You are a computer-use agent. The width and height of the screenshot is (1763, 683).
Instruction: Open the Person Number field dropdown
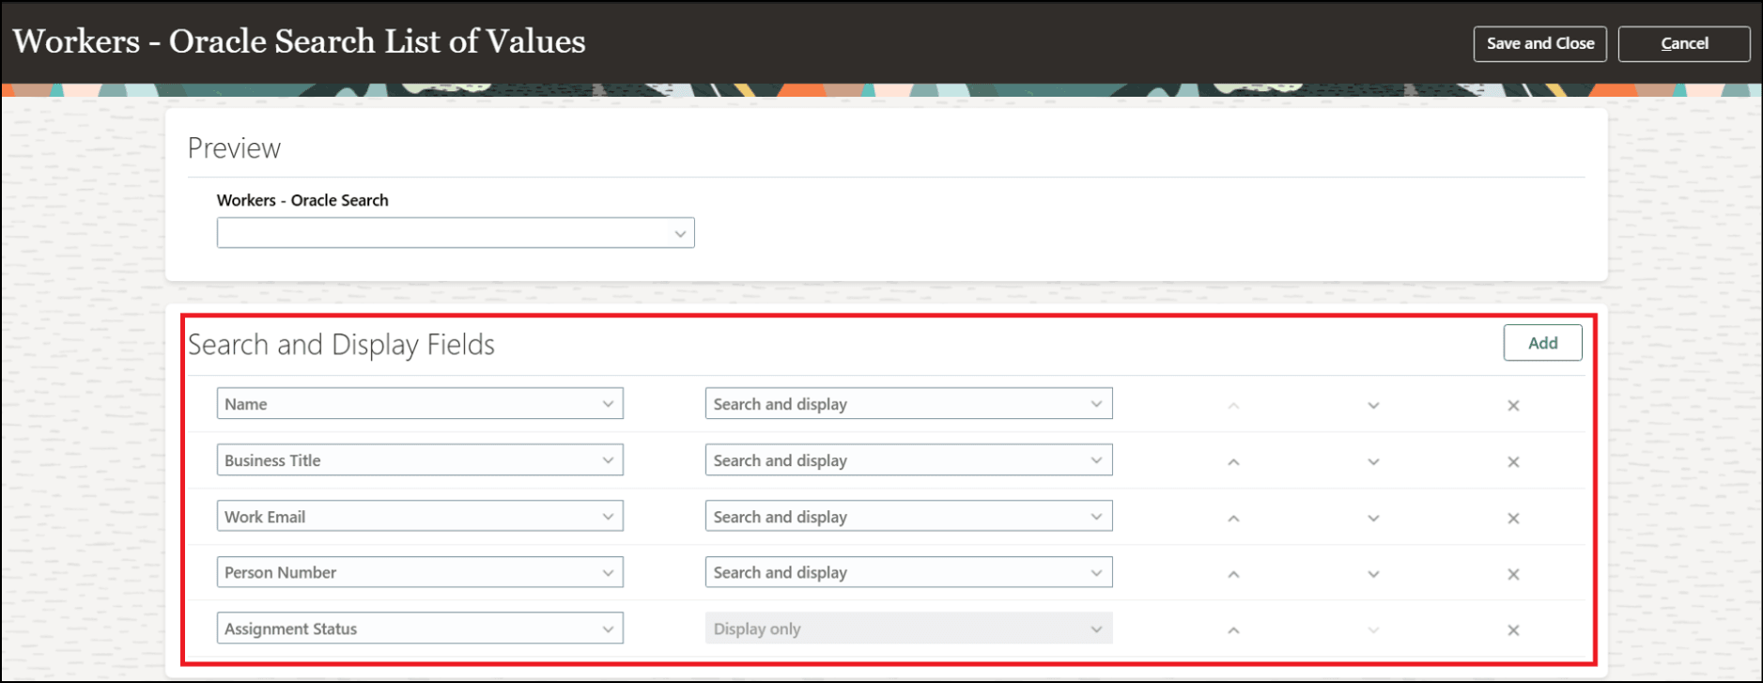(x=420, y=572)
